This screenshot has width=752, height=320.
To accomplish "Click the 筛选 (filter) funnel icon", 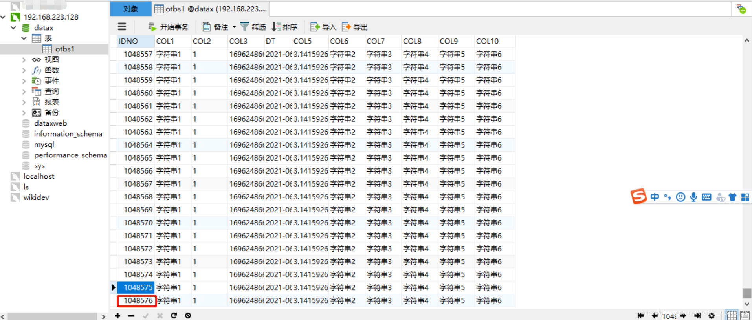I will point(244,27).
